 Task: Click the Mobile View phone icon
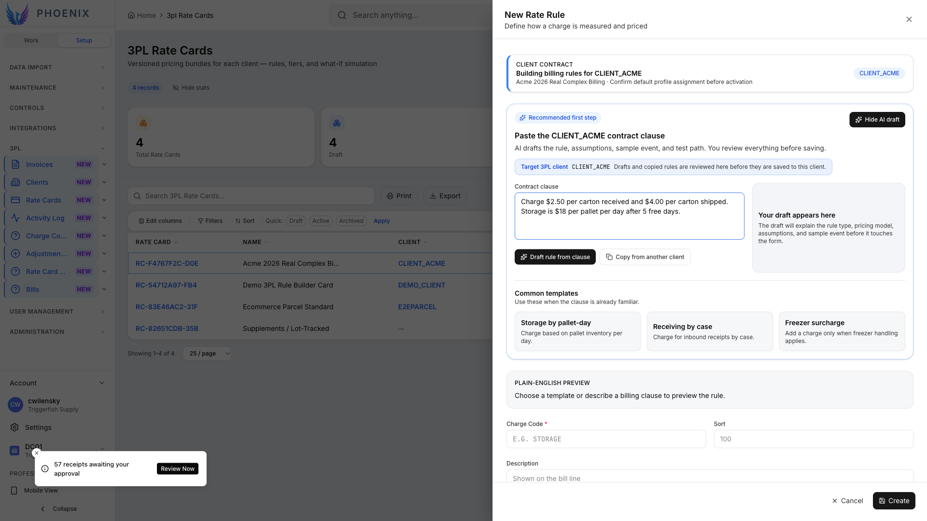click(14, 491)
